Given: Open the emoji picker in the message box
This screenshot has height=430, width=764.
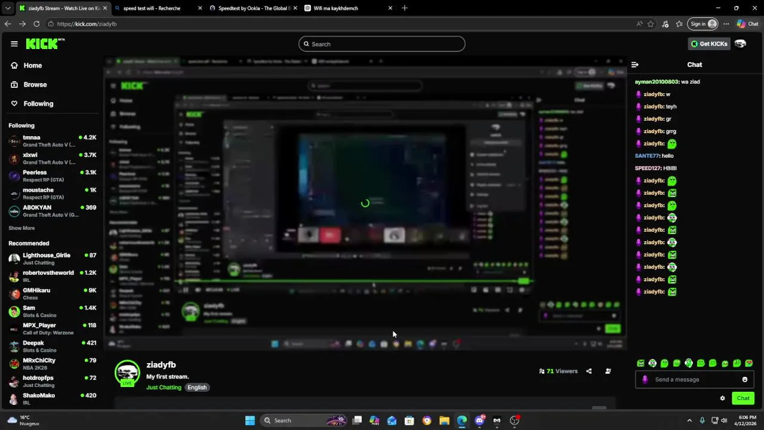Looking at the screenshot, I should point(744,379).
